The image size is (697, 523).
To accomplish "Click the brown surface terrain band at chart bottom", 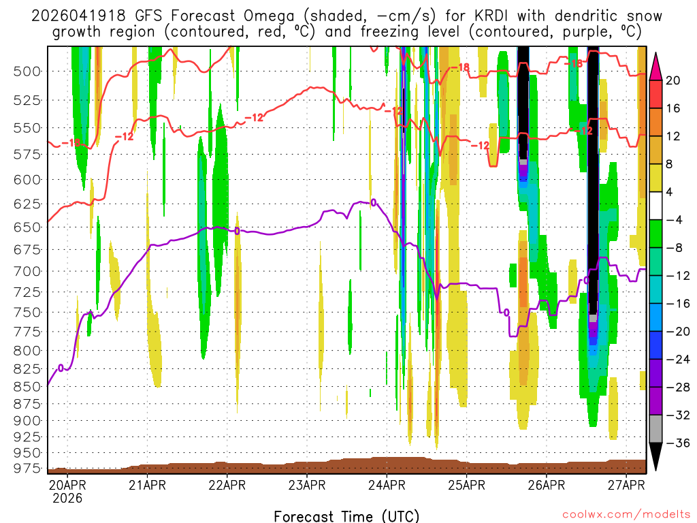I will tap(346, 467).
